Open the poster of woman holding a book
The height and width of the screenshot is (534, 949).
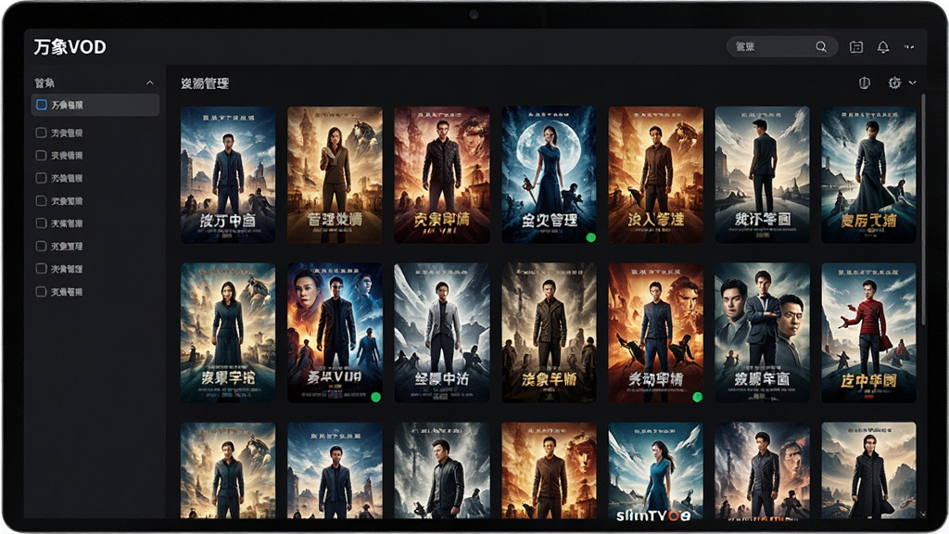click(x=335, y=175)
